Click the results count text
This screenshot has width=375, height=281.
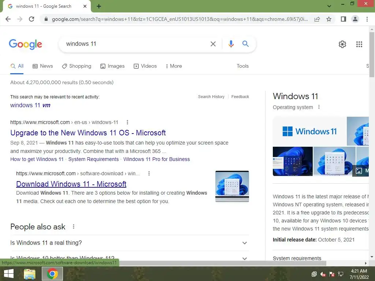62,82
